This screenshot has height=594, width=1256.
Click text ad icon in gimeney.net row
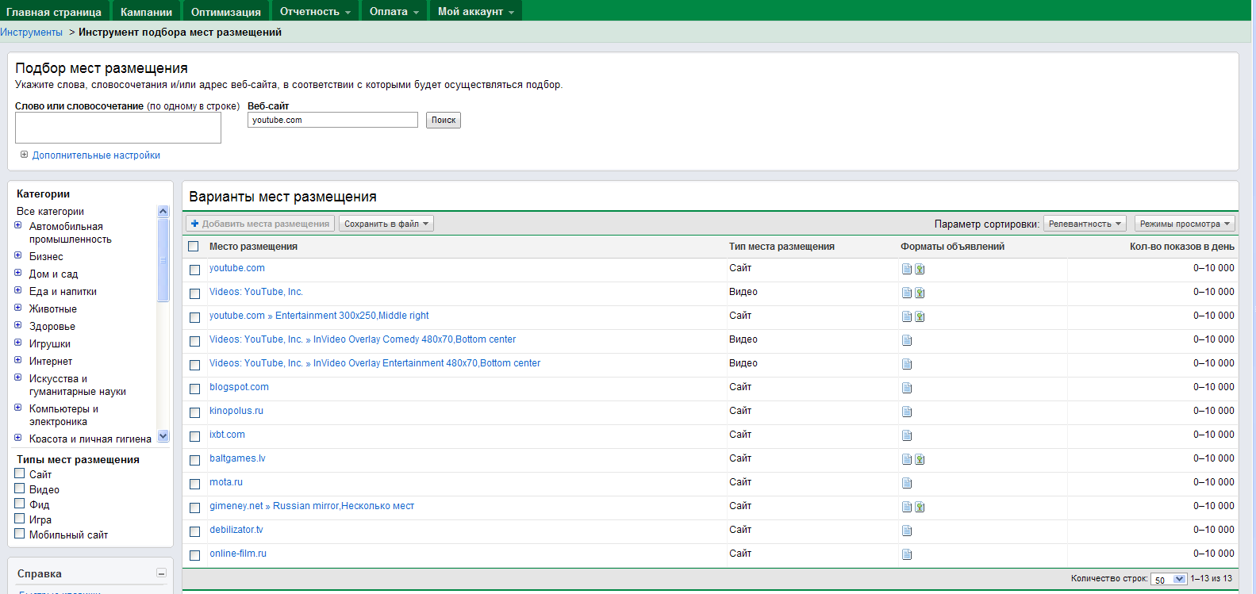[x=907, y=507]
